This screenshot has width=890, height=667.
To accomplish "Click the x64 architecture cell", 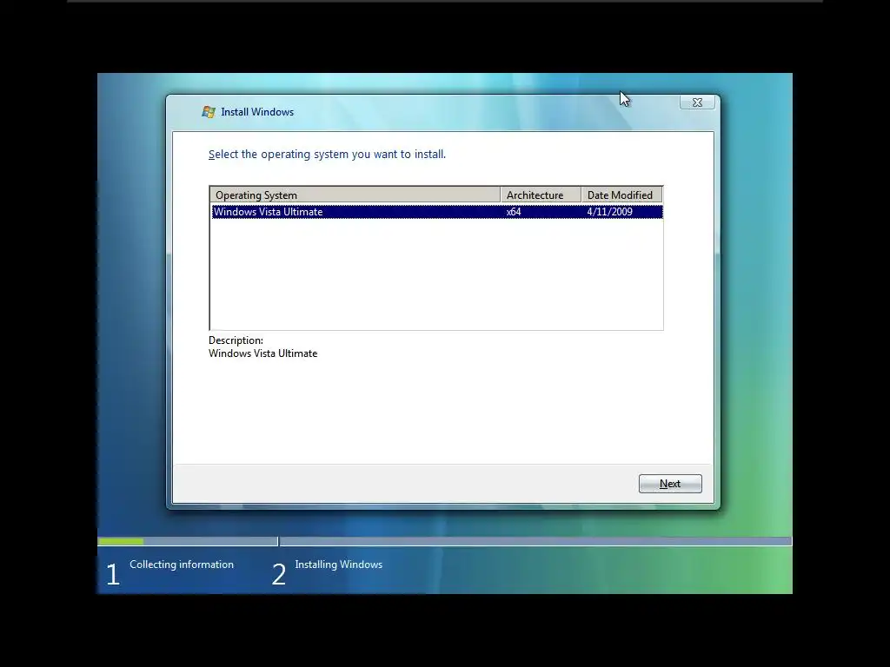I will (x=514, y=212).
